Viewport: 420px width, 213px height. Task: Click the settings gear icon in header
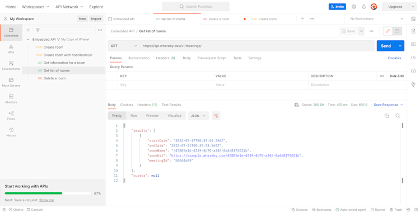pos(354,7)
